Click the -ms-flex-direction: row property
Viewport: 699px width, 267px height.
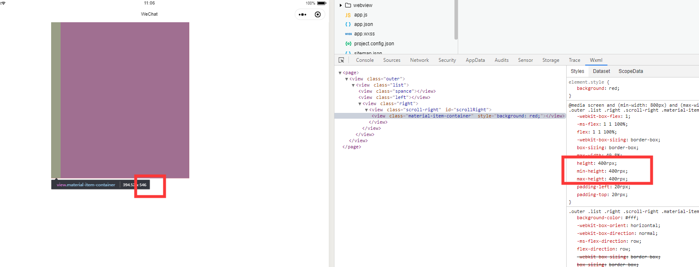pyautogui.click(x=609, y=241)
